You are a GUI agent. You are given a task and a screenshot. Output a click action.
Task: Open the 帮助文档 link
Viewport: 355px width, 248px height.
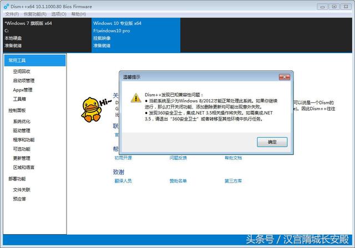233,158
